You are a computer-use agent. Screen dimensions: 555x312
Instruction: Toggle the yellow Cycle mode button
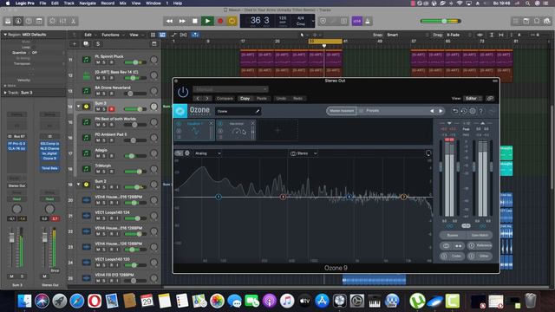(232, 21)
